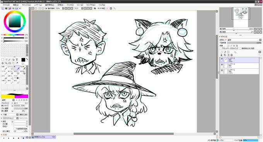The height and width of the screenshot is (142, 263).
Task: Choose the bucket (バケツ) fill tool
Action: point(4,77)
